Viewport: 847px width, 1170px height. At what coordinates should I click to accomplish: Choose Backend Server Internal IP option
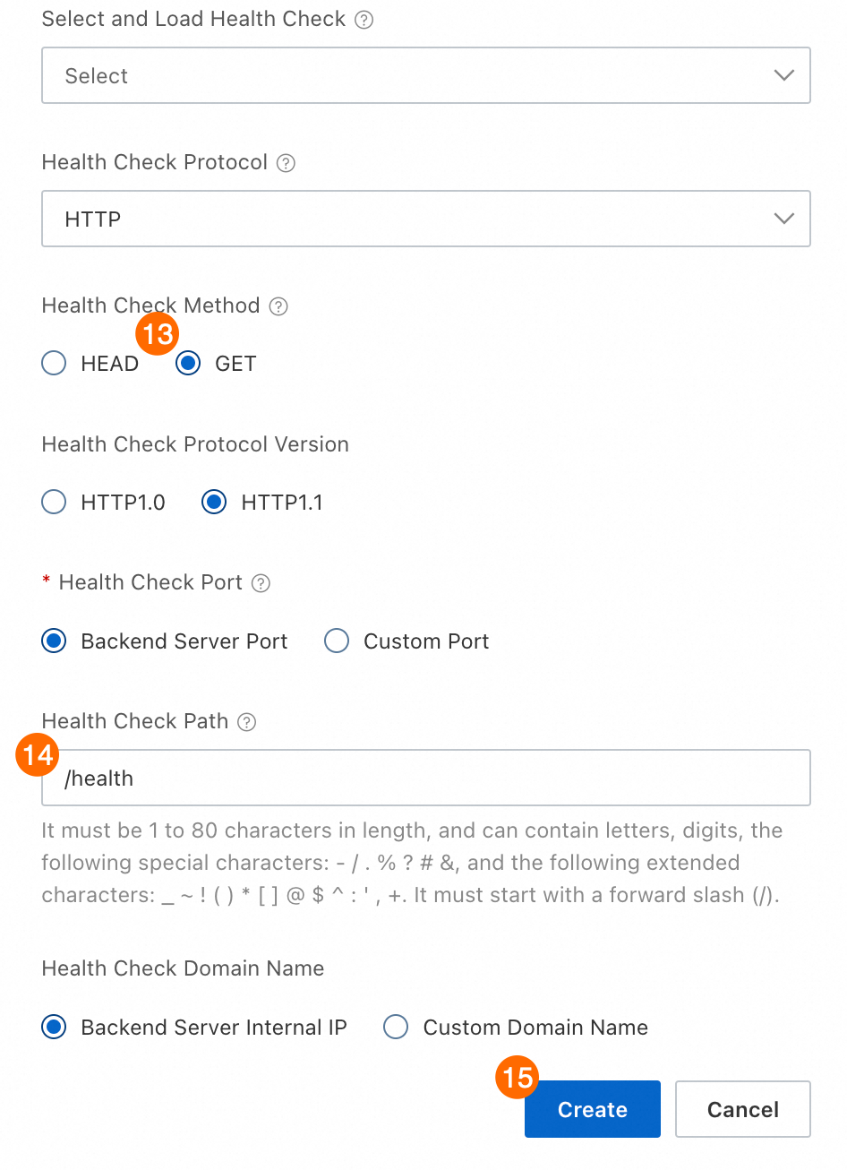(55, 1027)
